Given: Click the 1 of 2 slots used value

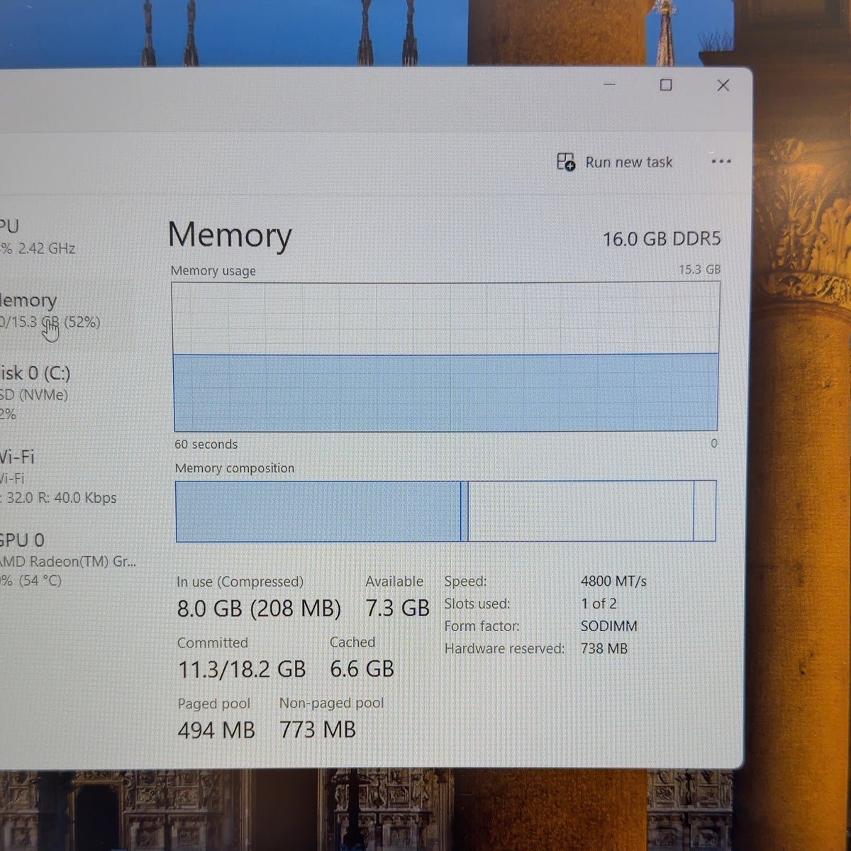Looking at the screenshot, I should pos(599,604).
